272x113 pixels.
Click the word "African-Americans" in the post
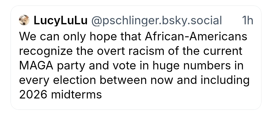point(196,37)
